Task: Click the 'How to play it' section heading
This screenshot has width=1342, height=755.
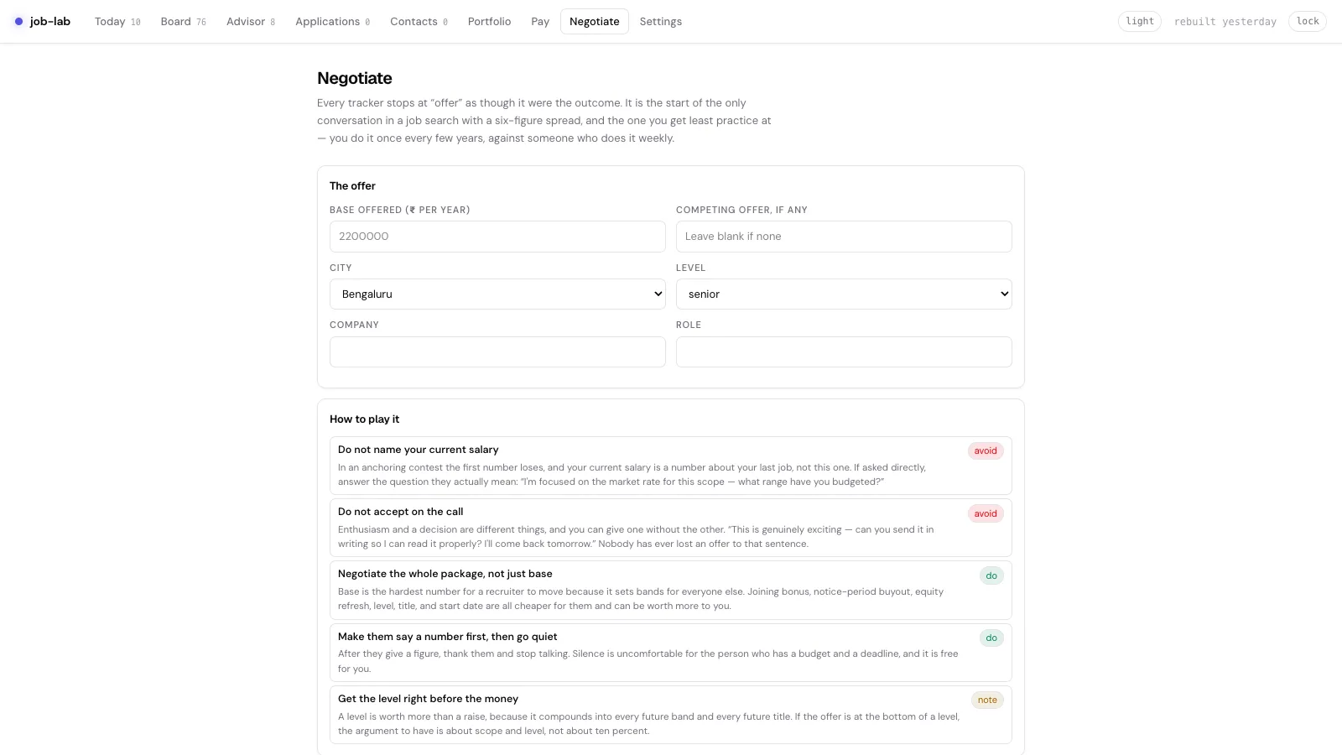Action: click(x=364, y=419)
